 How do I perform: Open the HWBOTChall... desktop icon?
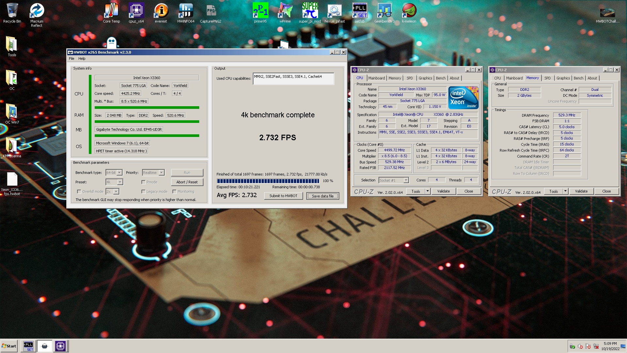tap(607, 15)
